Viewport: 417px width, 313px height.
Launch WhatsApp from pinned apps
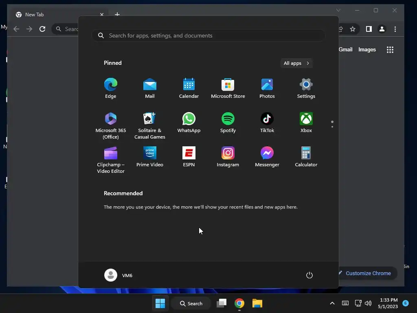point(189,122)
